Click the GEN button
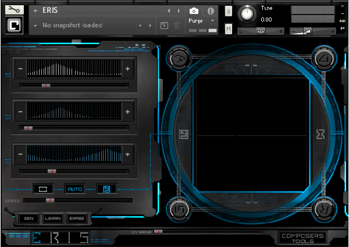This screenshot has height=247, width=349. pos(29,219)
